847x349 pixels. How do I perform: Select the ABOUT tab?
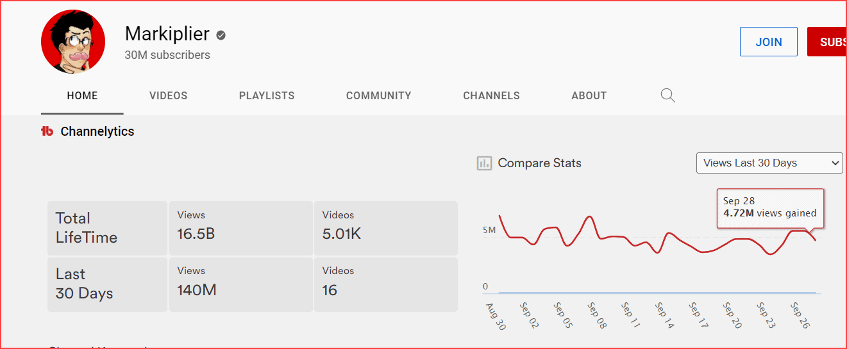point(589,96)
